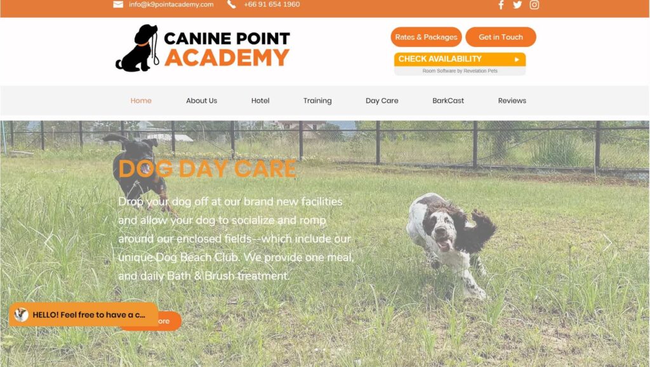Navigate to the Training page
This screenshot has height=367, width=650.
tap(317, 101)
